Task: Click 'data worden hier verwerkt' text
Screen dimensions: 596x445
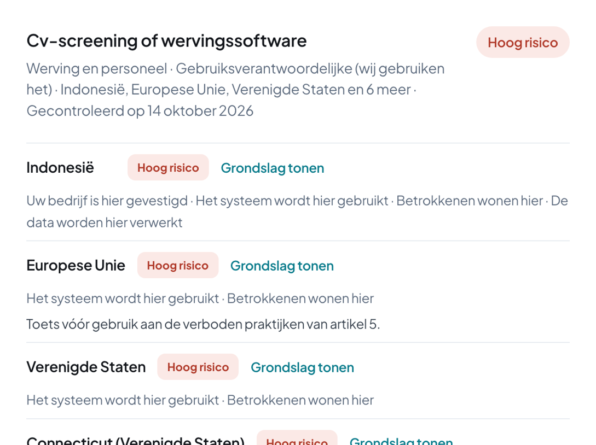Action: [105, 222]
